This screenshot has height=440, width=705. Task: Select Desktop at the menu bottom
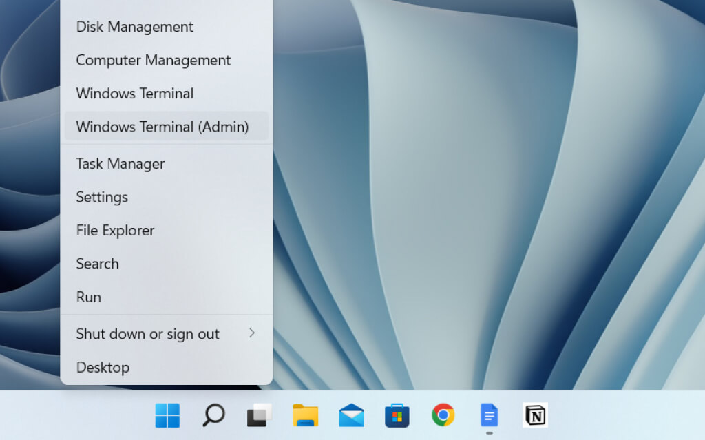point(167,366)
